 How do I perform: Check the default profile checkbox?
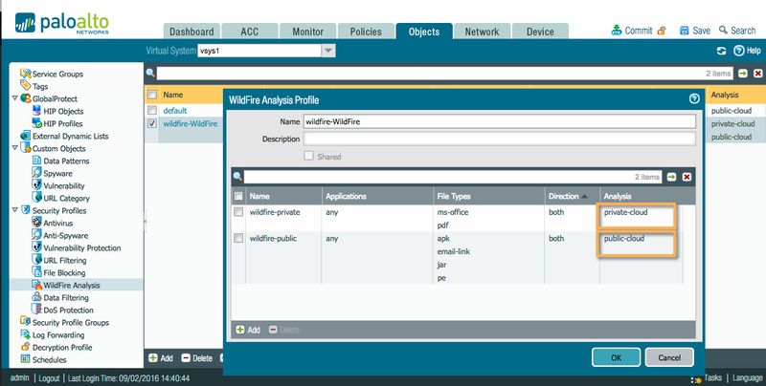point(152,110)
